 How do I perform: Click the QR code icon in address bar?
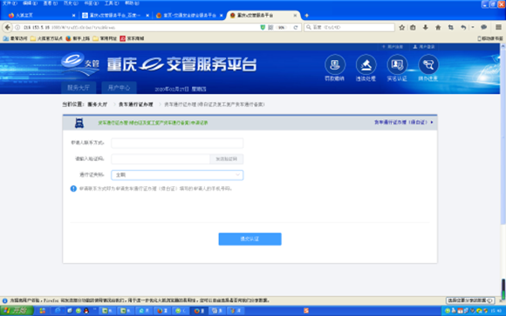tap(270, 27)
